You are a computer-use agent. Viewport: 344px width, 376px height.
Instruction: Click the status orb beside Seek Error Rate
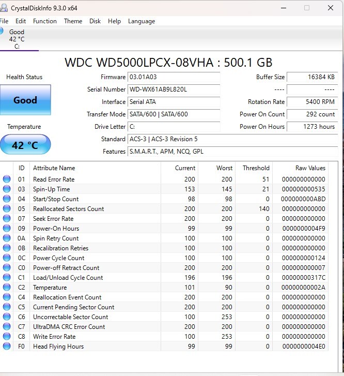pos(7,218)
